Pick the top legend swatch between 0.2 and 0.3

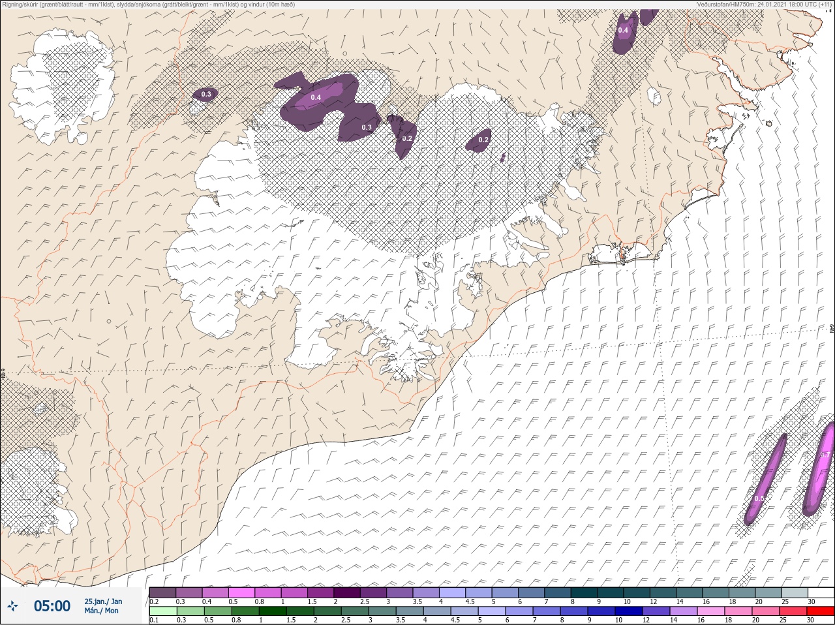pyautogui.click(x=162, y=592)
